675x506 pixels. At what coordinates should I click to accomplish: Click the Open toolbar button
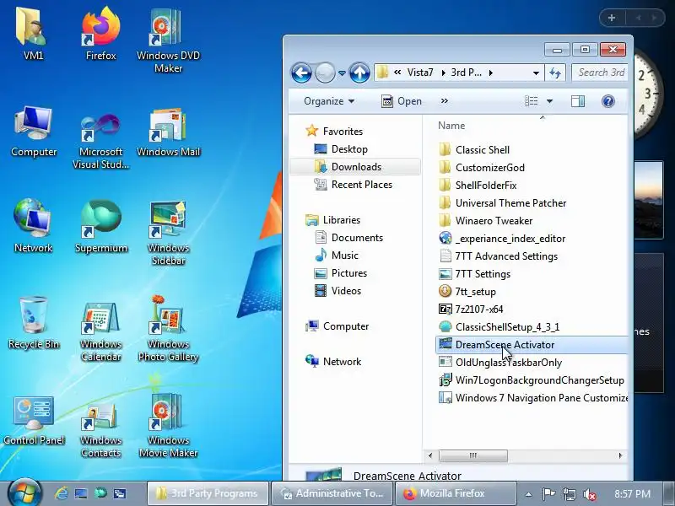pyautogui.click(x=402, y=101)
